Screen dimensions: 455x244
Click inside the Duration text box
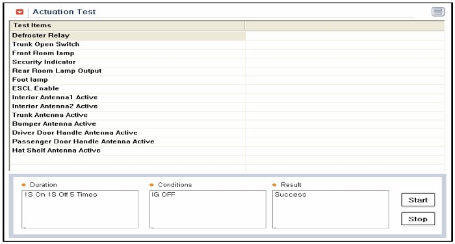(x=80, y=209)
